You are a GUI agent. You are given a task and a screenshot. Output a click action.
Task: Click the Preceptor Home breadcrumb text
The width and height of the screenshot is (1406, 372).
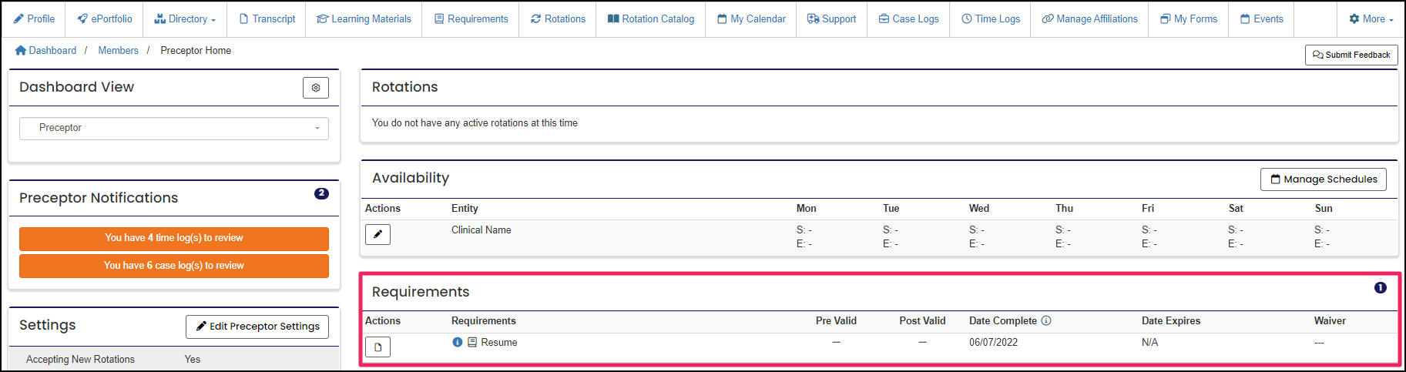(x=196, y=50)
